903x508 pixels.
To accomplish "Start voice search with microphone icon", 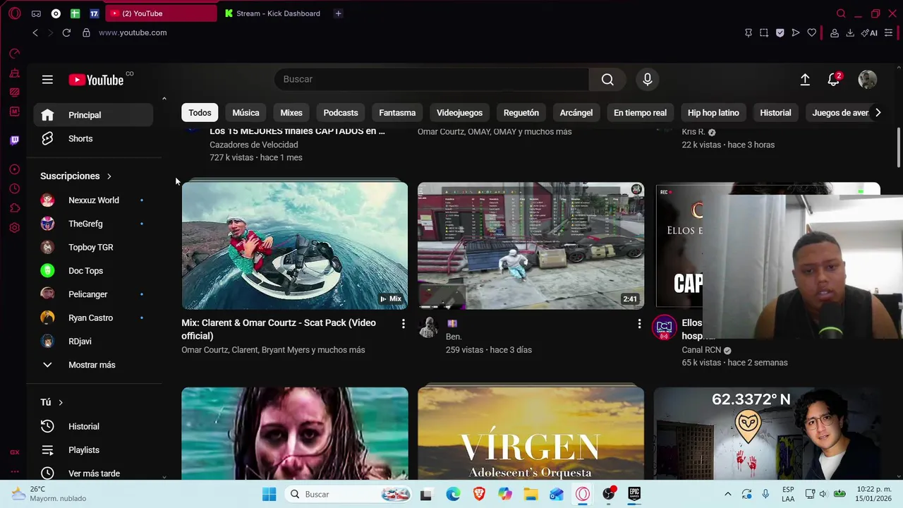I will (x=648, y=80).
